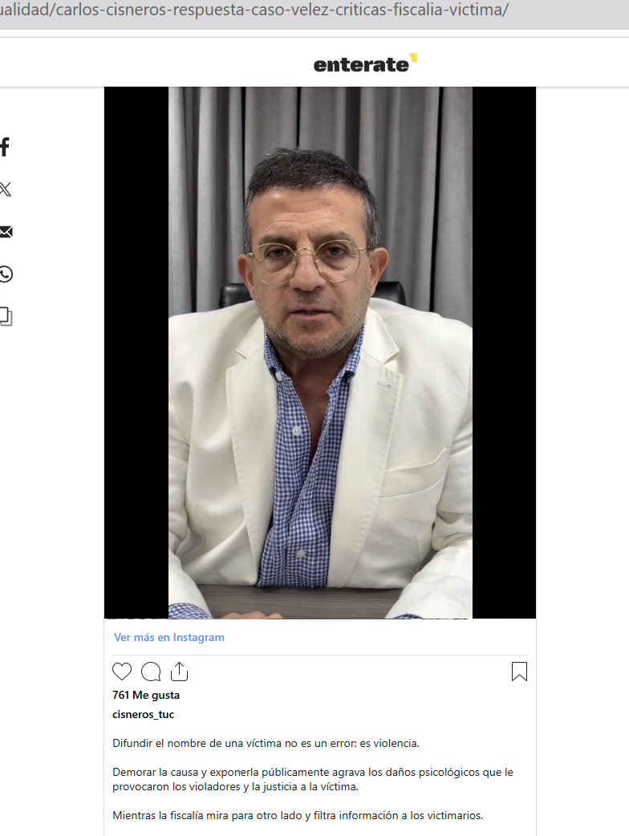Like the Instagram post with heart icon

[x=121, y=672]
